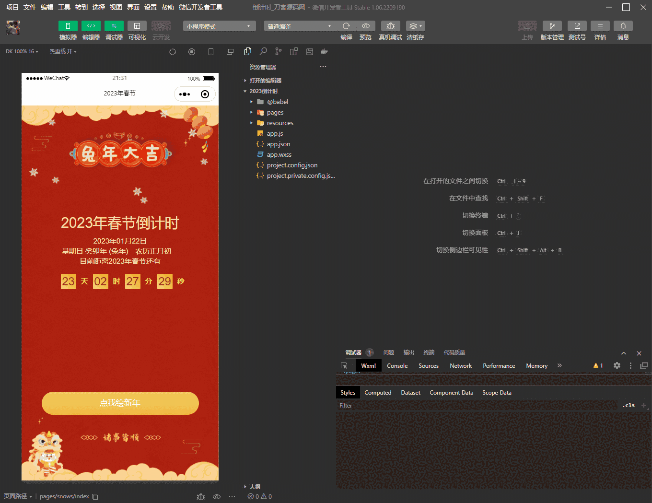The height and width of the screenshot is (503, 652).
Task: Open Version Management (版本管理)
Action: click(x=552, y=26)
